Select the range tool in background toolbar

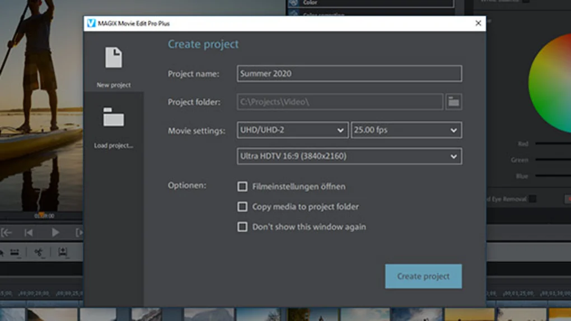(x=15, y=252)
